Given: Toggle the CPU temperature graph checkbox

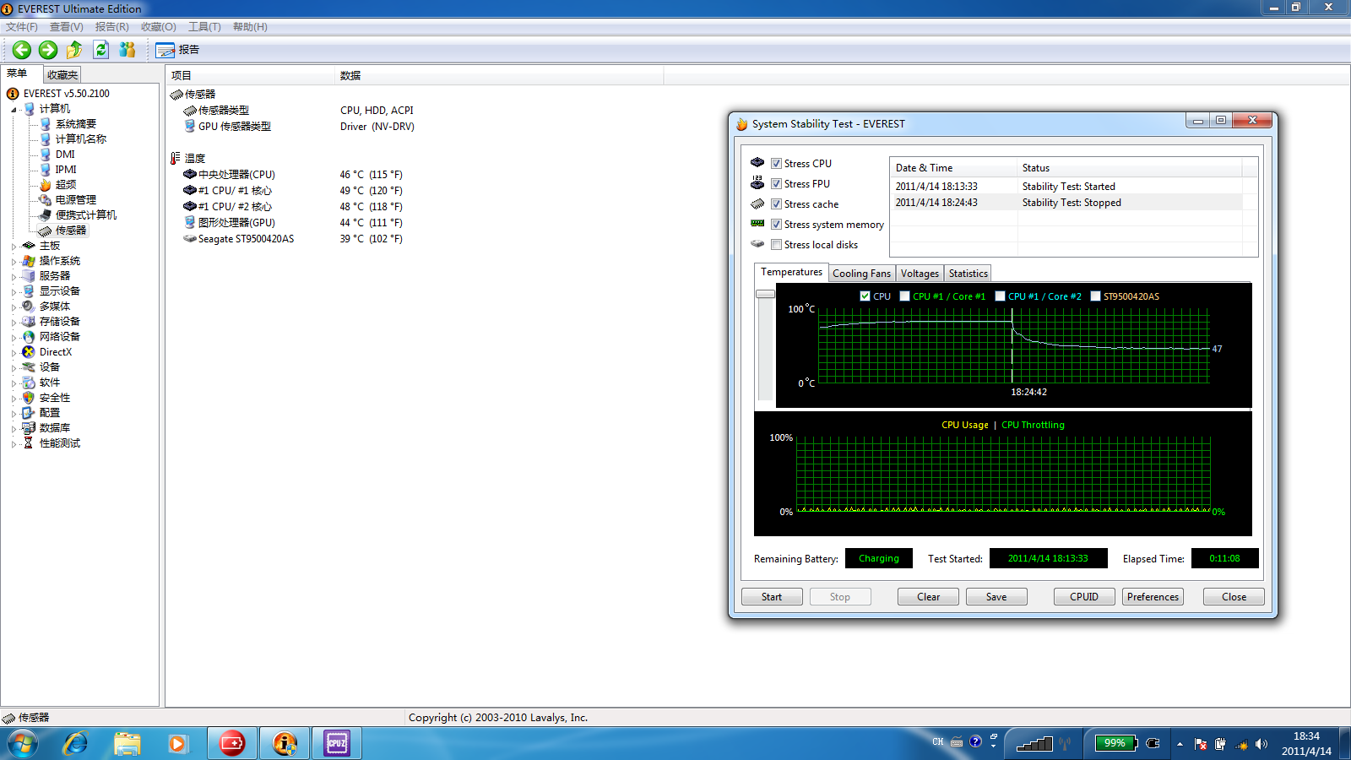Looking at the screenshot, I should [865, 296].
